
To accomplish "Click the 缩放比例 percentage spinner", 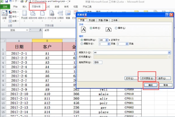I will click(102, 39).
